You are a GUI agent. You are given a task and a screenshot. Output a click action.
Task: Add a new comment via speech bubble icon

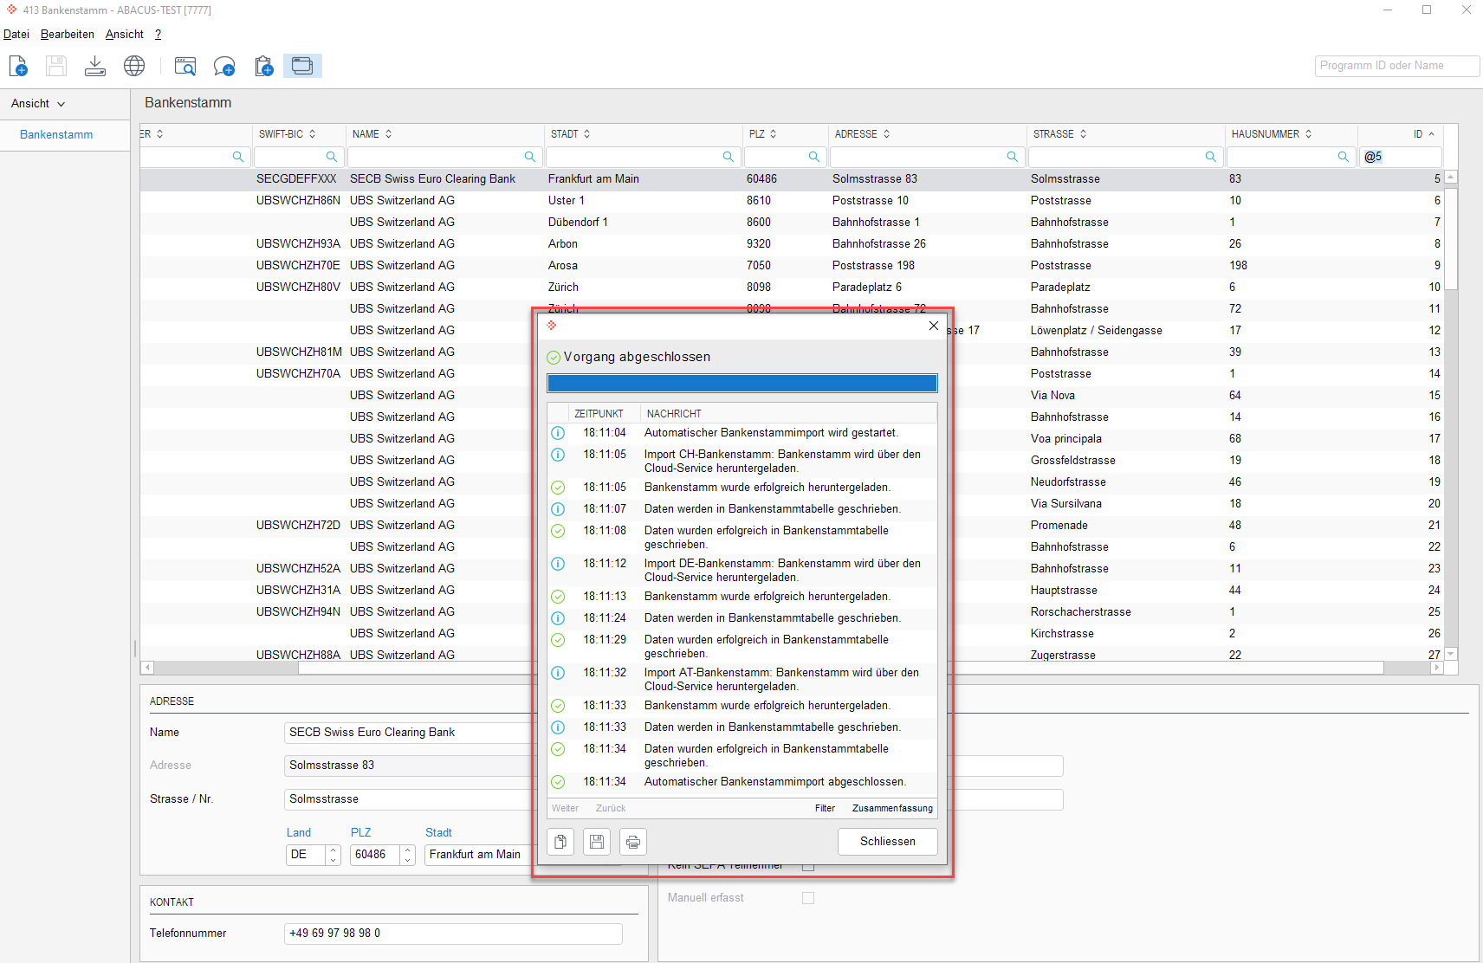pyautogui.click(x=224, y=66)
